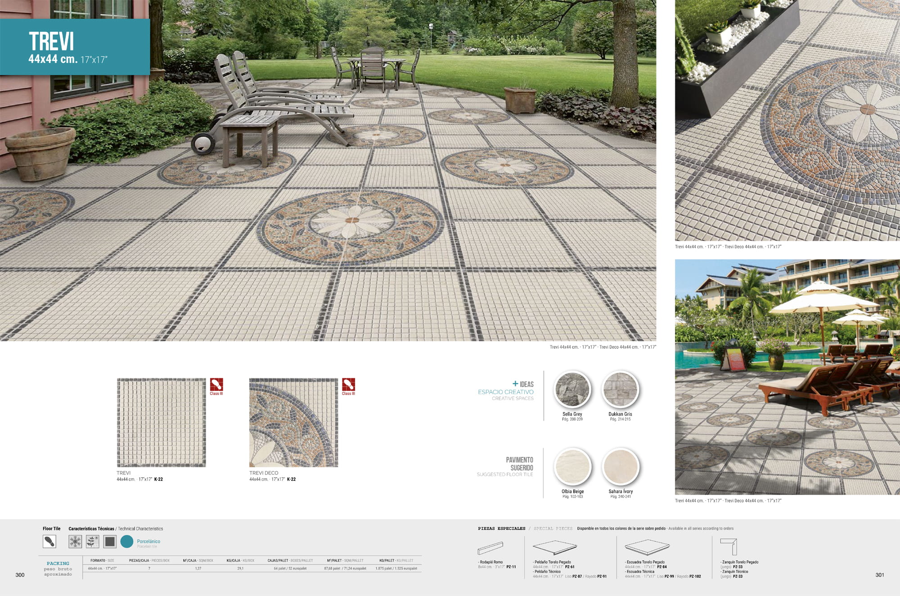900x596 pixels.
Task: Click the teal Porcelánico color circle
Action: tap(127, 542)
